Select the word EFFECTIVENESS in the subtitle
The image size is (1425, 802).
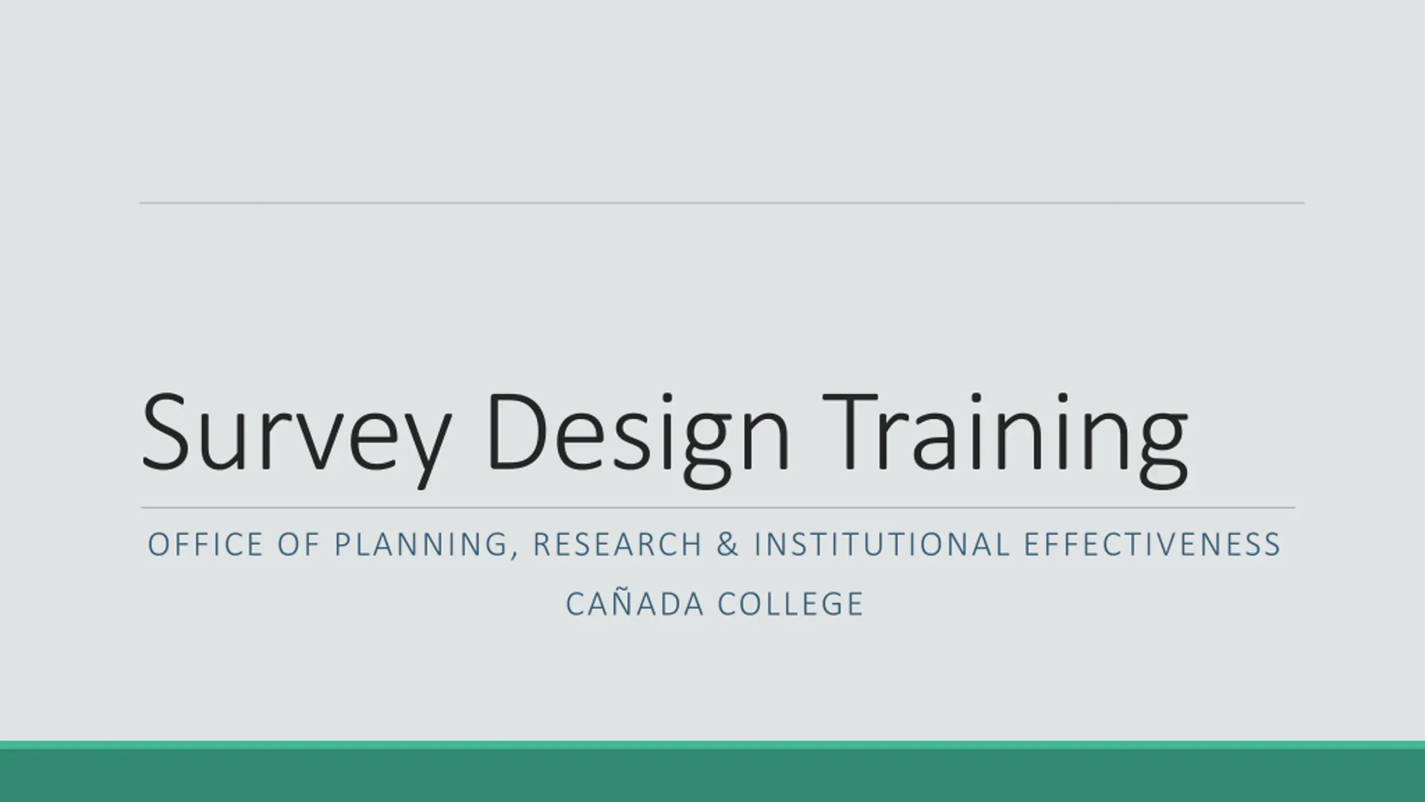point(1153,545)
